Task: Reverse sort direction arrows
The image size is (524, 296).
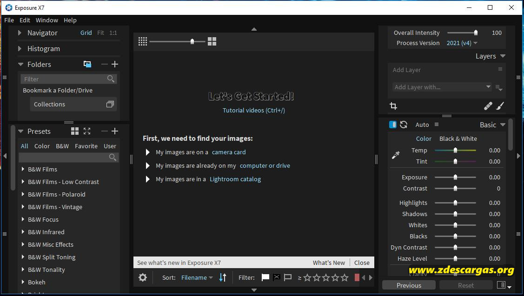Action: coord(223,277)
